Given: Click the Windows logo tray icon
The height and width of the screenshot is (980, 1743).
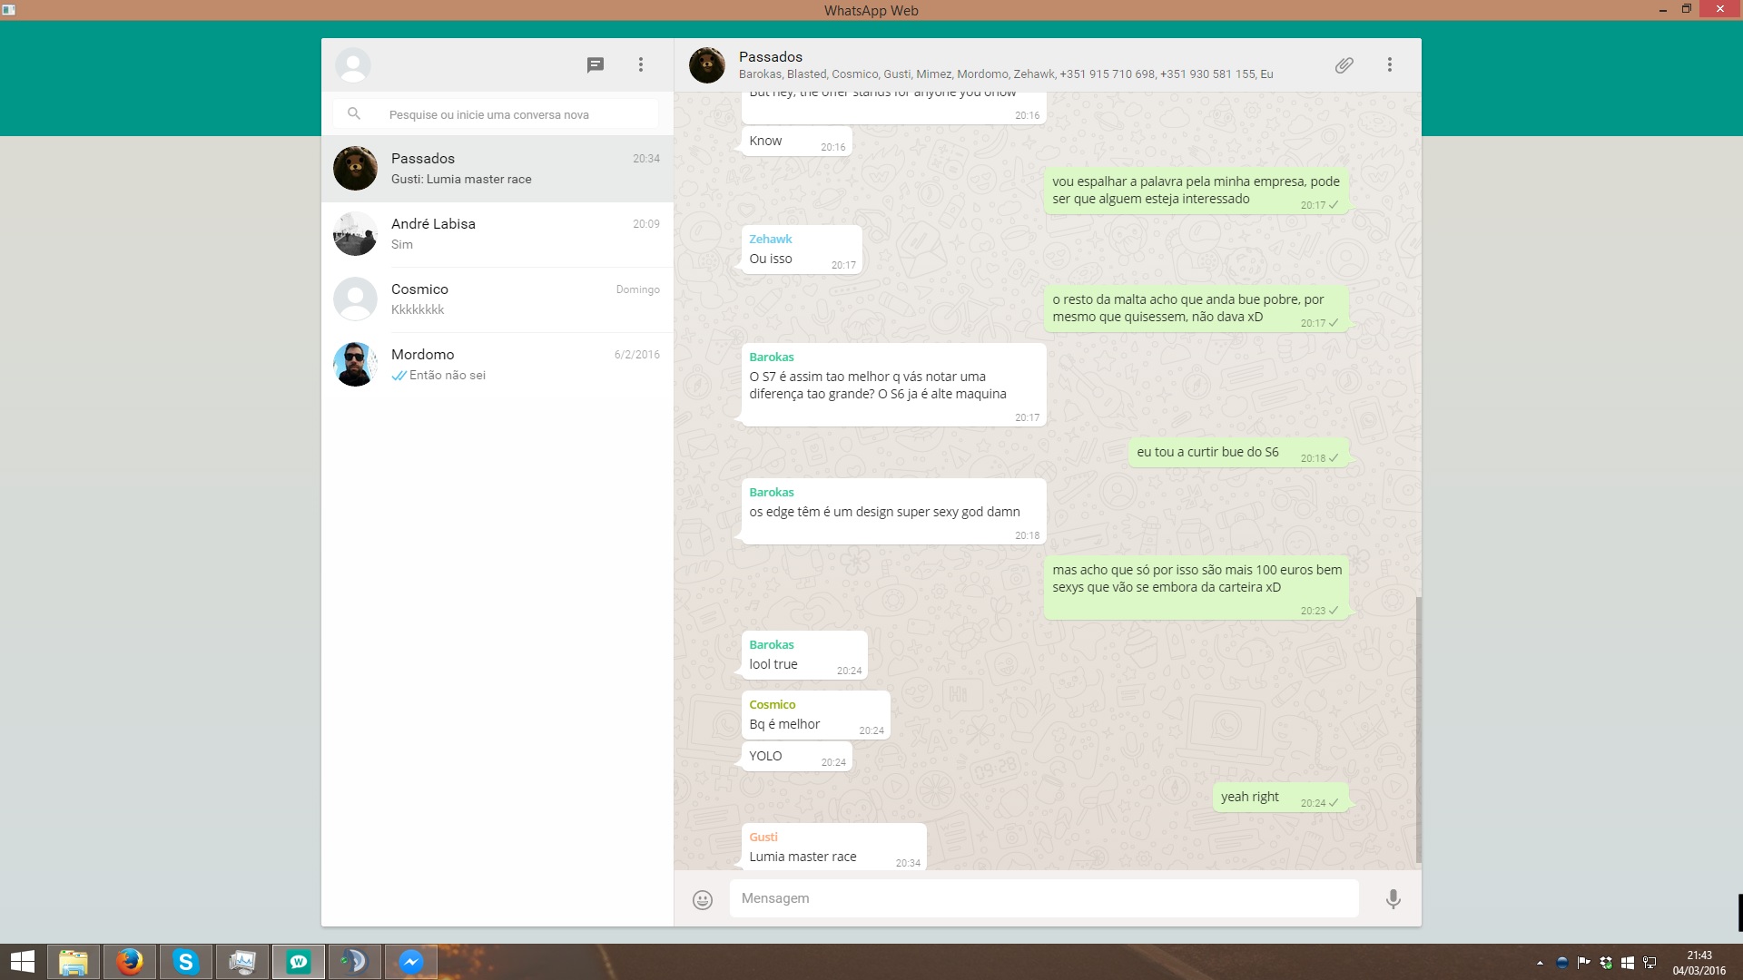Looking at the screenshot, I should tap(1628, 963).
